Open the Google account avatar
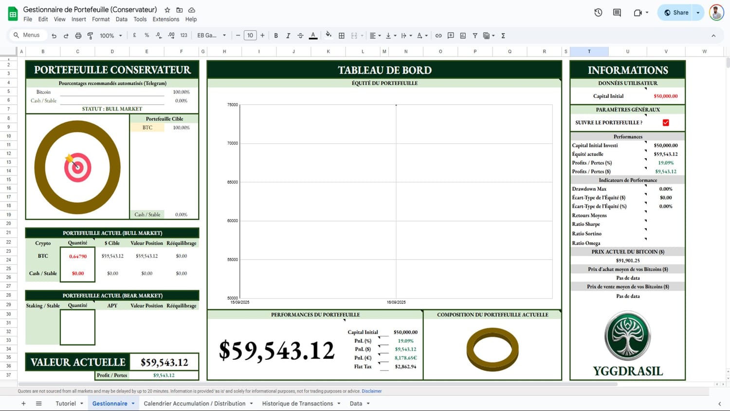Viewport: 730px width, 411px height. (x=716, y=13)
